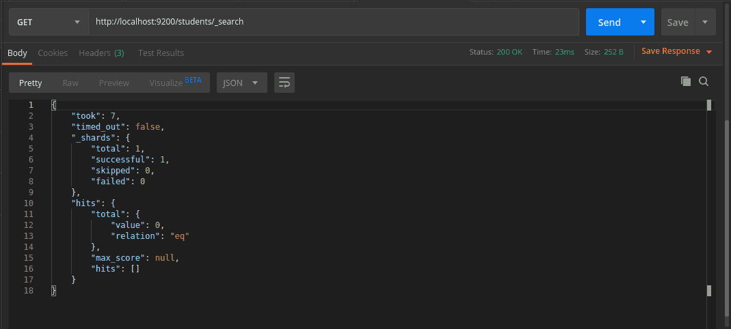Image resolution: width=731 pixels, height=329 pixels.
Task: Expand the Send button arrow options
Action: 643,22
